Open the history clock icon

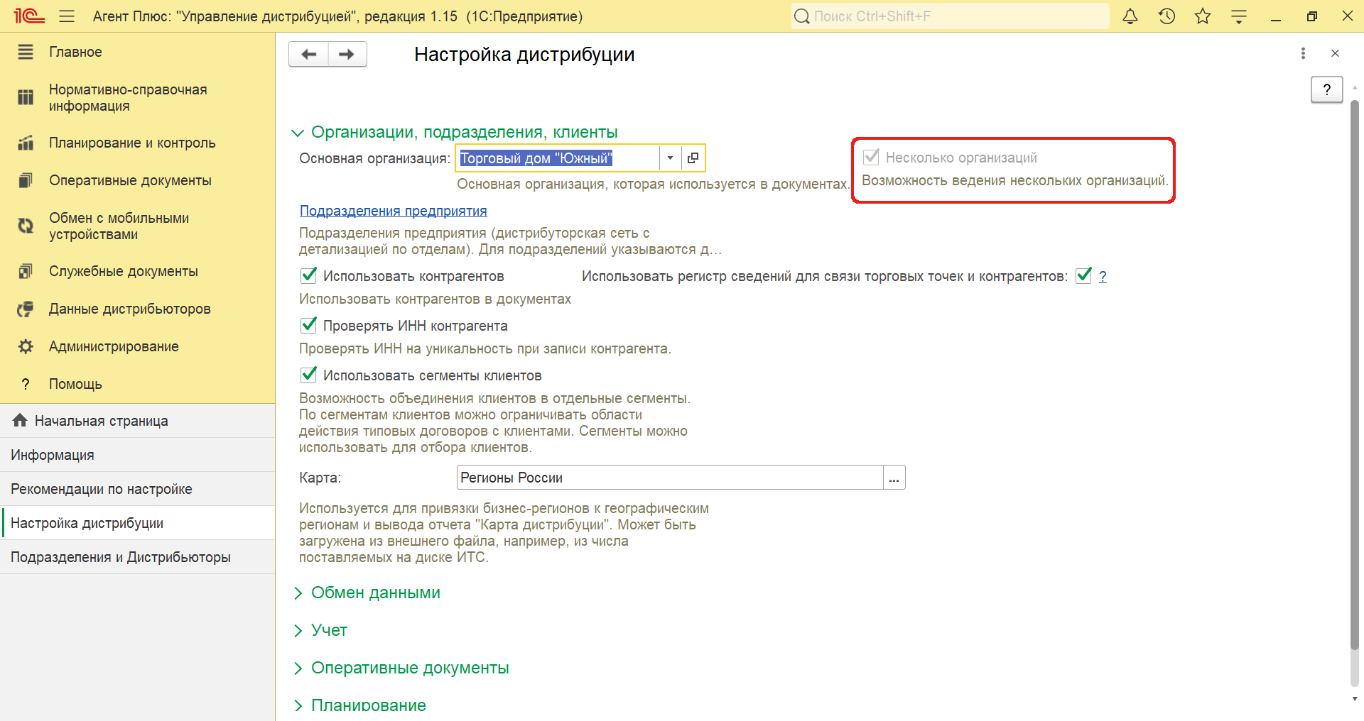pos(1167,16)
